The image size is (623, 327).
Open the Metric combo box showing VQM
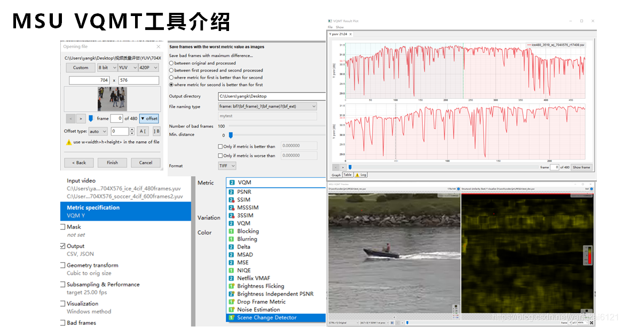pyautogui.click(x=276, y=183)
